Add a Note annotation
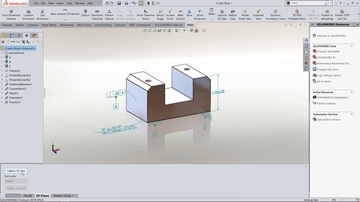Viewport: 360px width, 202px height. [189, 13]
